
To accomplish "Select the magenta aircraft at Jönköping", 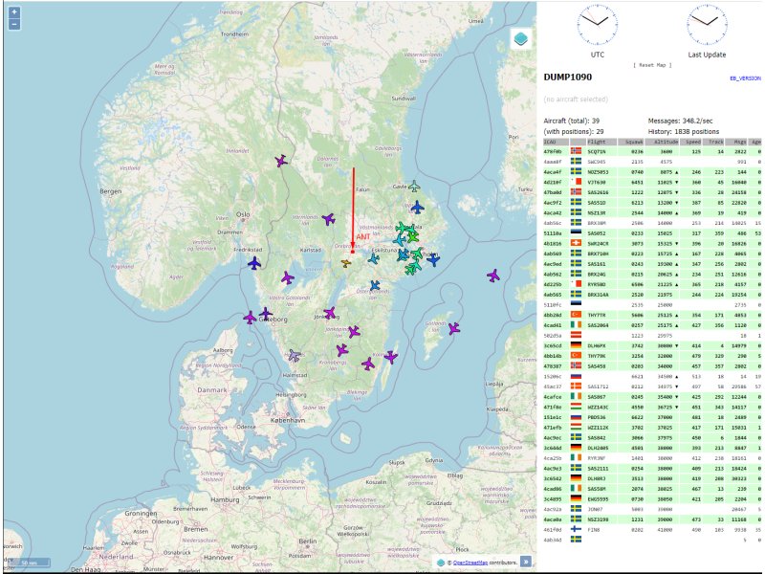I will pyautogui.click(x=330, y=313).
